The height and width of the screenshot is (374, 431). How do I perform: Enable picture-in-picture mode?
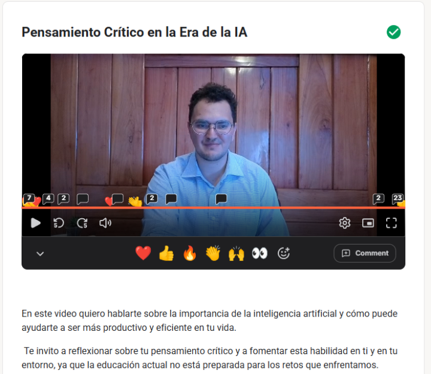click(368, 223)
